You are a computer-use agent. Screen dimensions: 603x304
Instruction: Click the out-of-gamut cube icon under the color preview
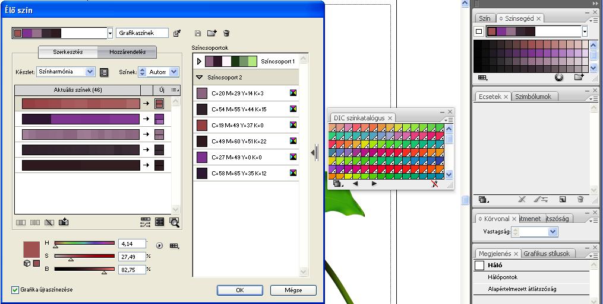coord(27,263)
